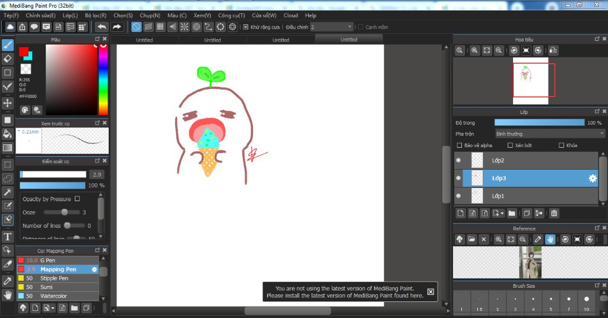This screenshot has width=608, height=318.
Task: Open the Bộ lọc(R) menu
Action: [96, 15]
